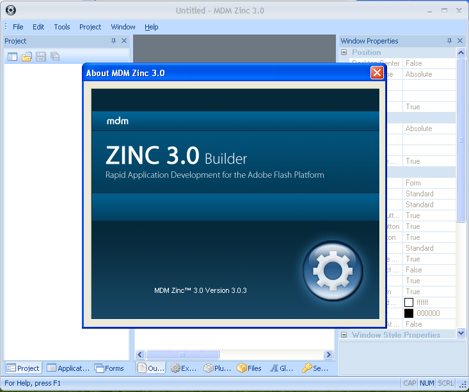
Task: Collapse the Position property group
Action: click(x=344, y=52)
